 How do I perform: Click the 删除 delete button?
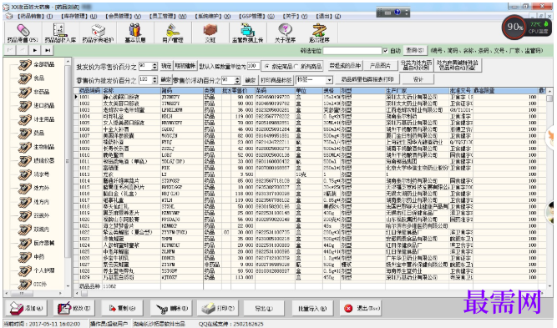pyautogui.click(x=171, y=308)
